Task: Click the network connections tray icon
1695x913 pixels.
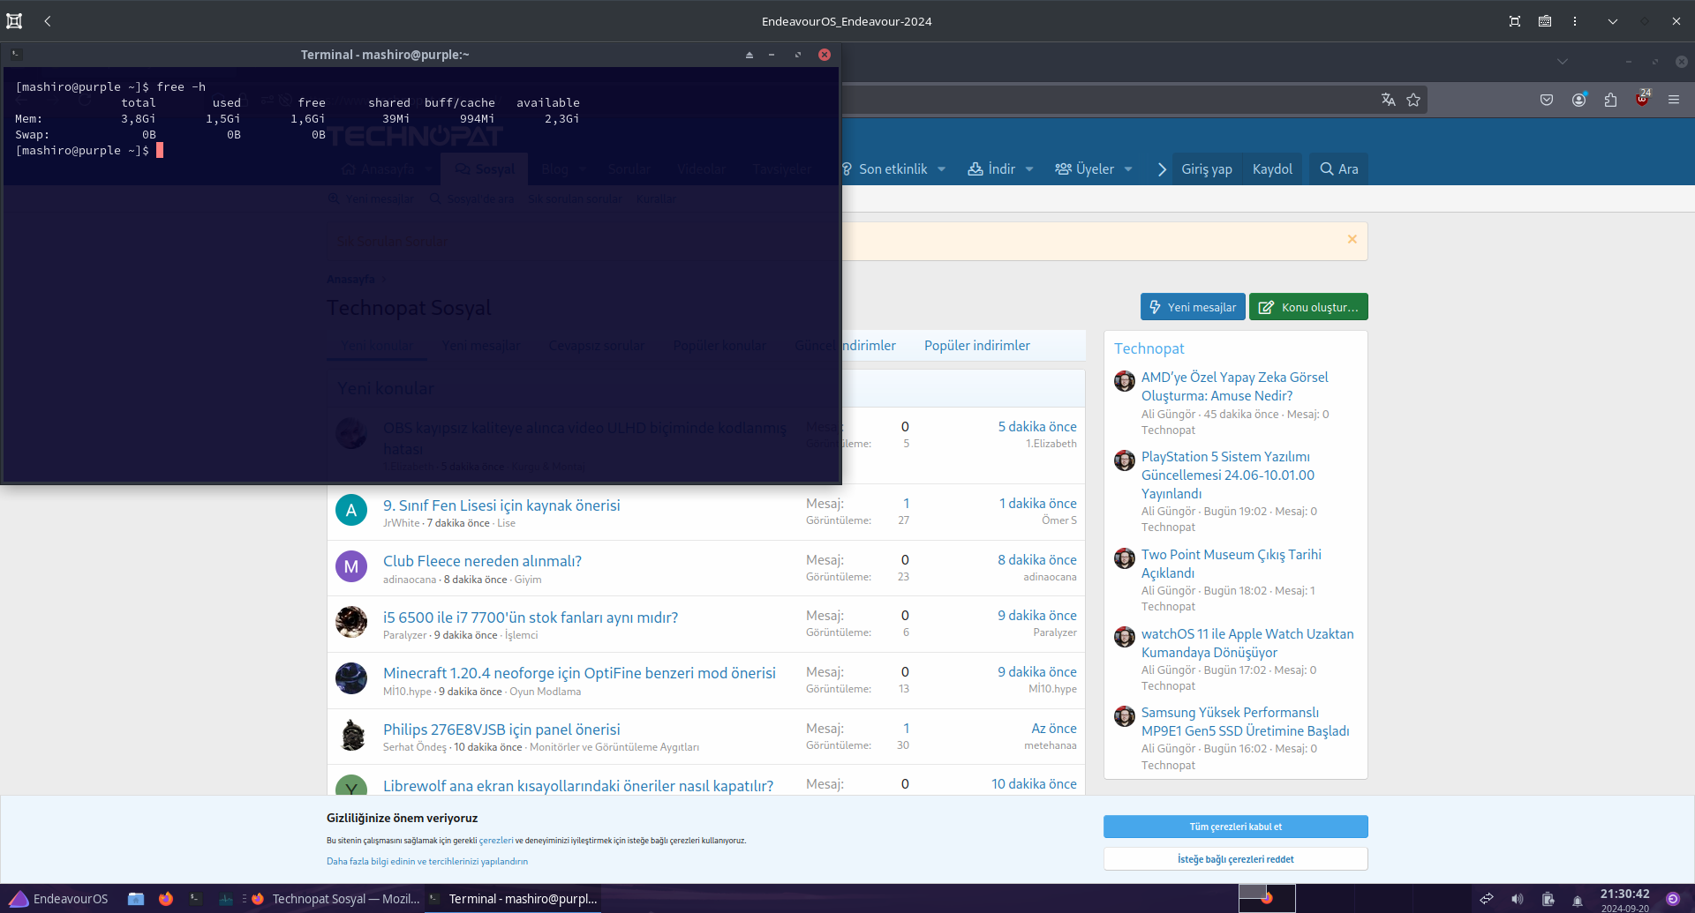Action: point(1487,899)
